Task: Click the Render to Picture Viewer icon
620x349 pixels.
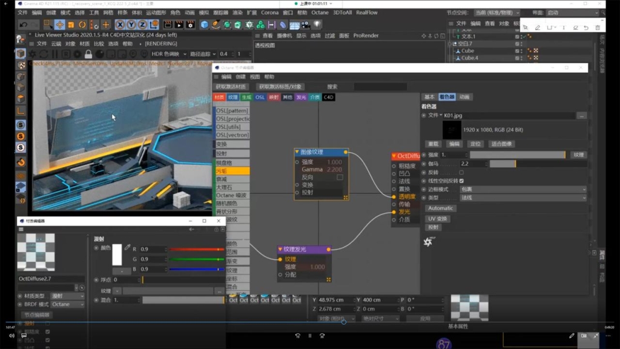Action: pos(179,25)
